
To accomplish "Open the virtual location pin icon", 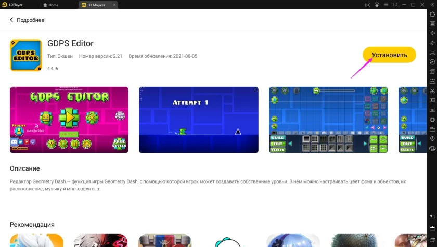I will click(x=432, y=139).
